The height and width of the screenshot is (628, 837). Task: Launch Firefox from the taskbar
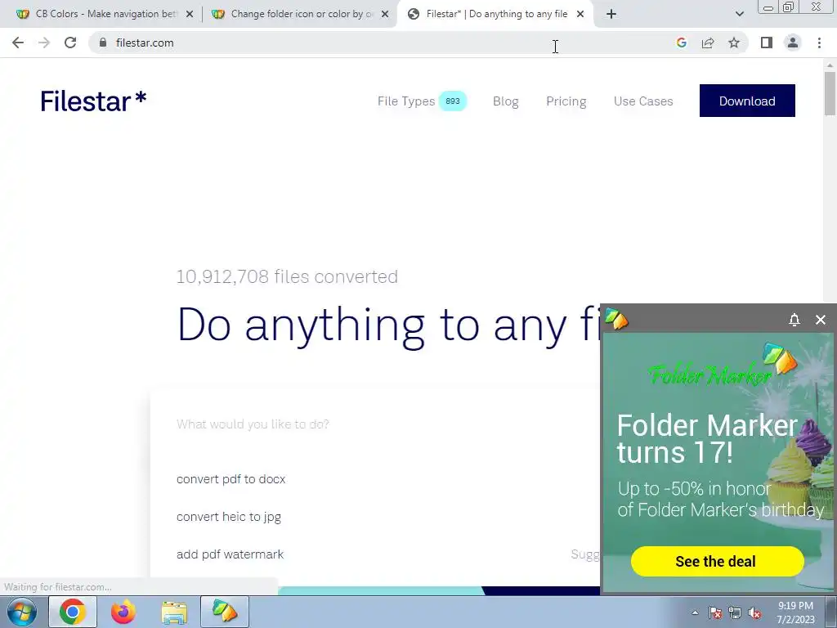point(123,612)
